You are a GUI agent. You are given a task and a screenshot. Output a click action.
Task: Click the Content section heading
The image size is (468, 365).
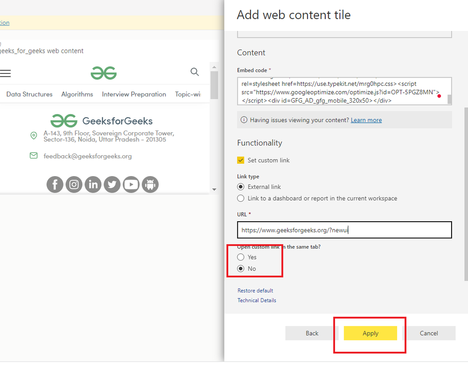(x=251, y=53)
